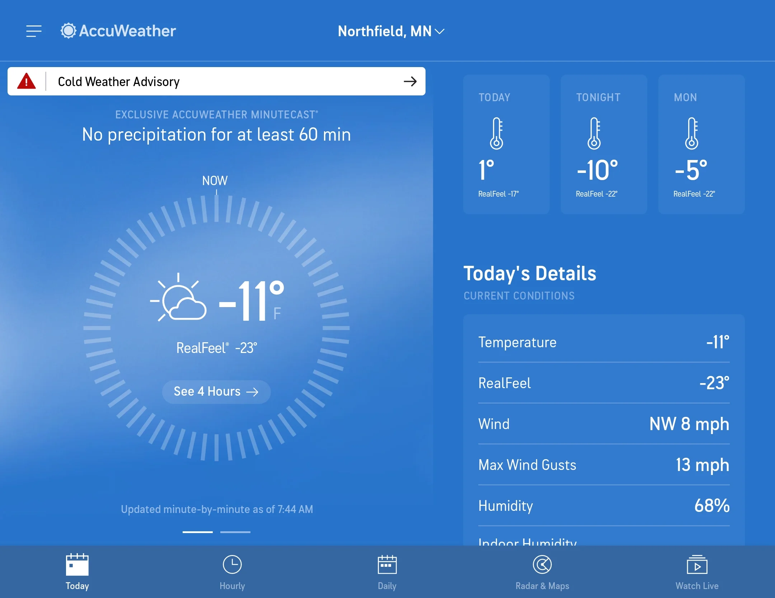This screenshot has width=775, height=598.
Task: Click the thermometer icon in MON card
Action: 692,133
